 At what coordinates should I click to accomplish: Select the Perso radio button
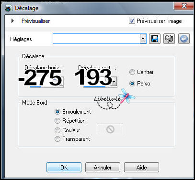pyautogui.click(x=132, y=84)
